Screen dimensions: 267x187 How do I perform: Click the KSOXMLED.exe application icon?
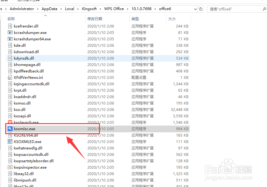(10, 142)
